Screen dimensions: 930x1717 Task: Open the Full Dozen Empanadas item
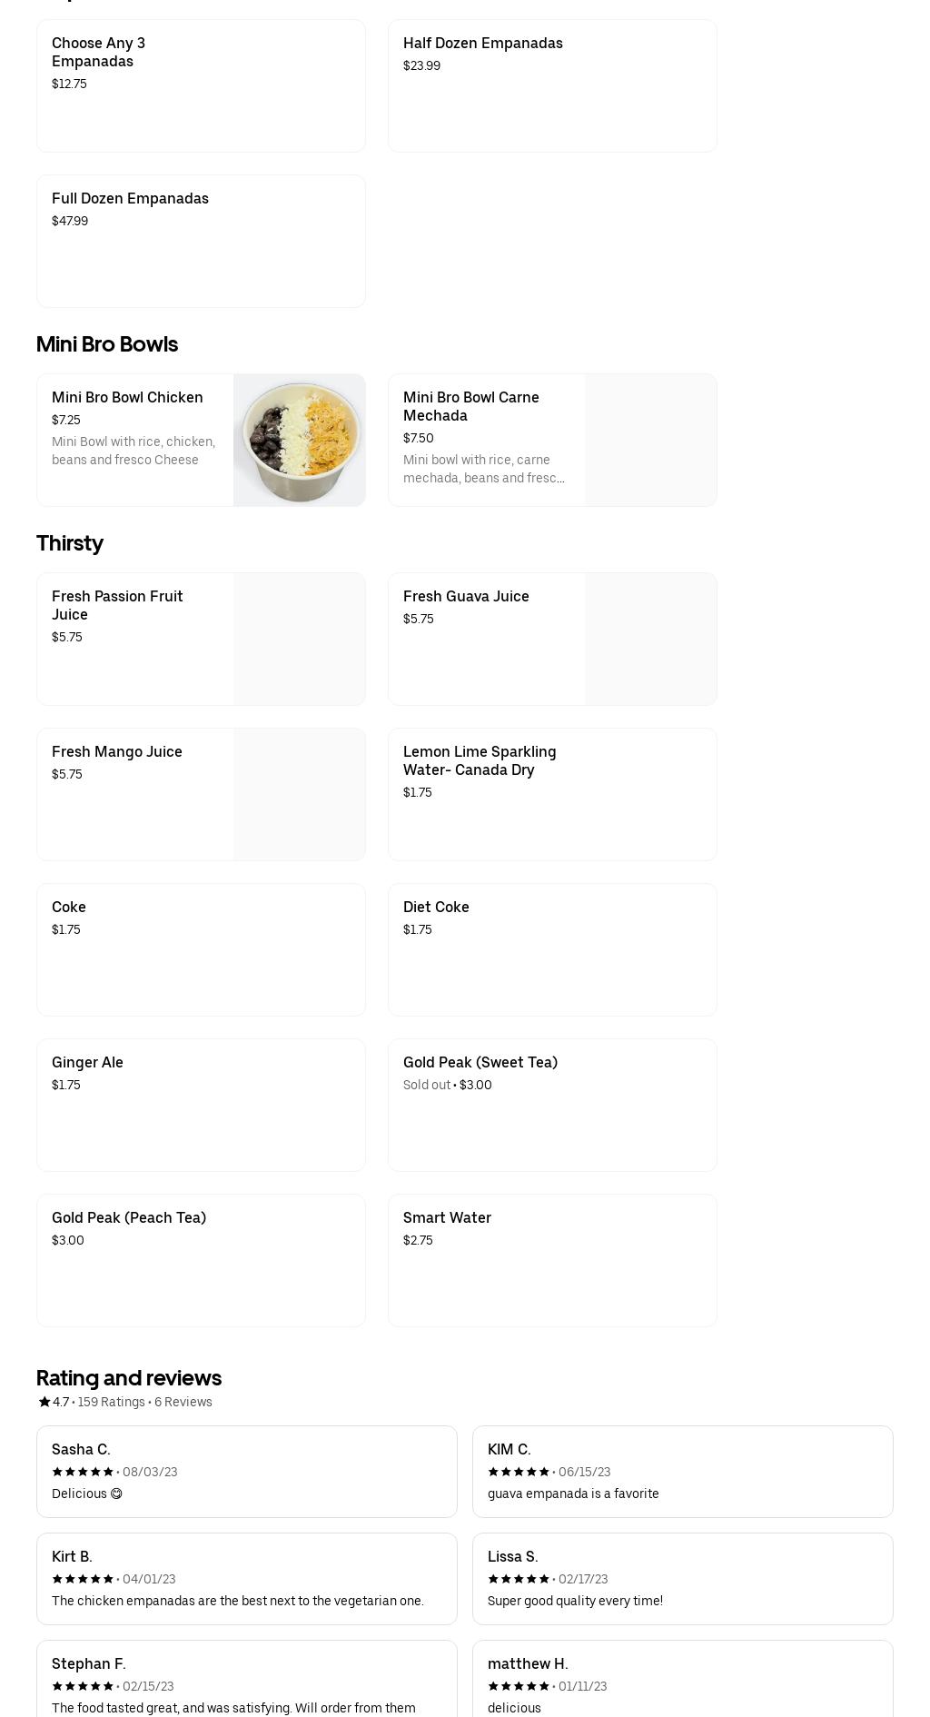201,241
